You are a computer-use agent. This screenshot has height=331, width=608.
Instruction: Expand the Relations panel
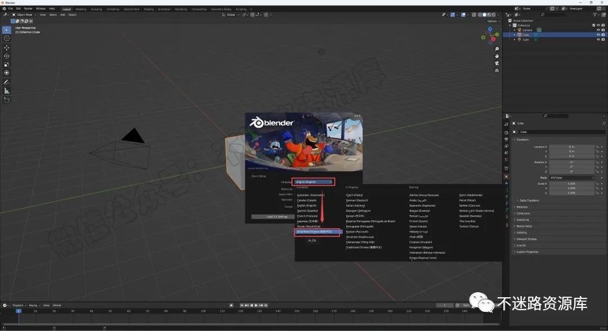521,207
